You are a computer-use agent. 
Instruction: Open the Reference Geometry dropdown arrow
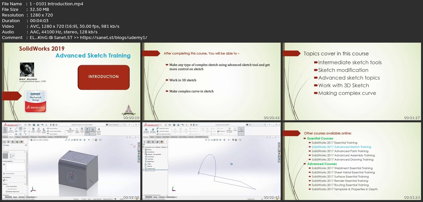229,134
